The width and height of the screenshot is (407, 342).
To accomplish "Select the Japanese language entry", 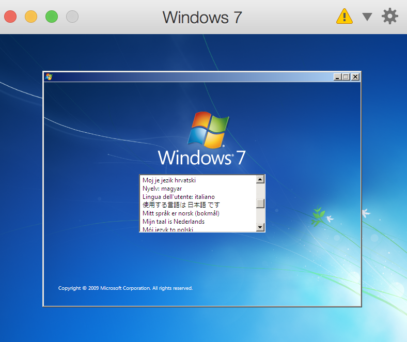I will click(198, 205).
